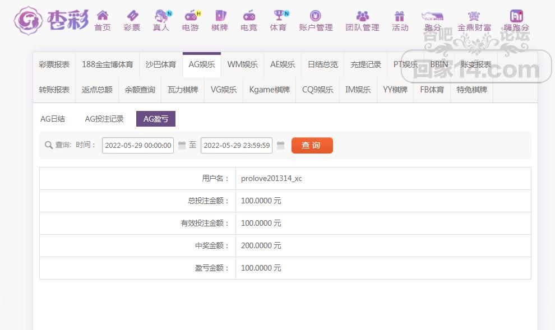Select the 真人 live casino icon

pos(161,16)
